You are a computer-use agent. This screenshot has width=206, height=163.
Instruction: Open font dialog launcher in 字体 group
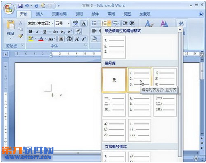86,45
